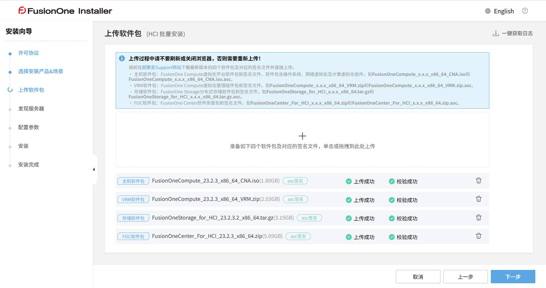Click the spinner icon beside 上传软件包
The height and width of the screenshot is (288, 546).
tap(10, 89)
